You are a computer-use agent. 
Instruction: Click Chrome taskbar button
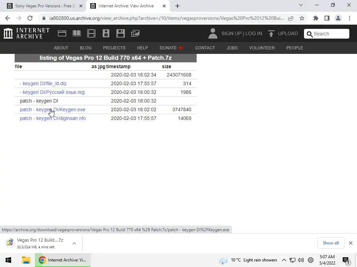63,260
